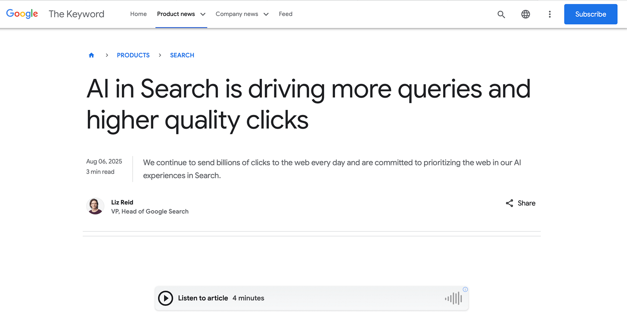Open the globe language selector
This screenshot has height=320, width=627.
click(525, 14)
